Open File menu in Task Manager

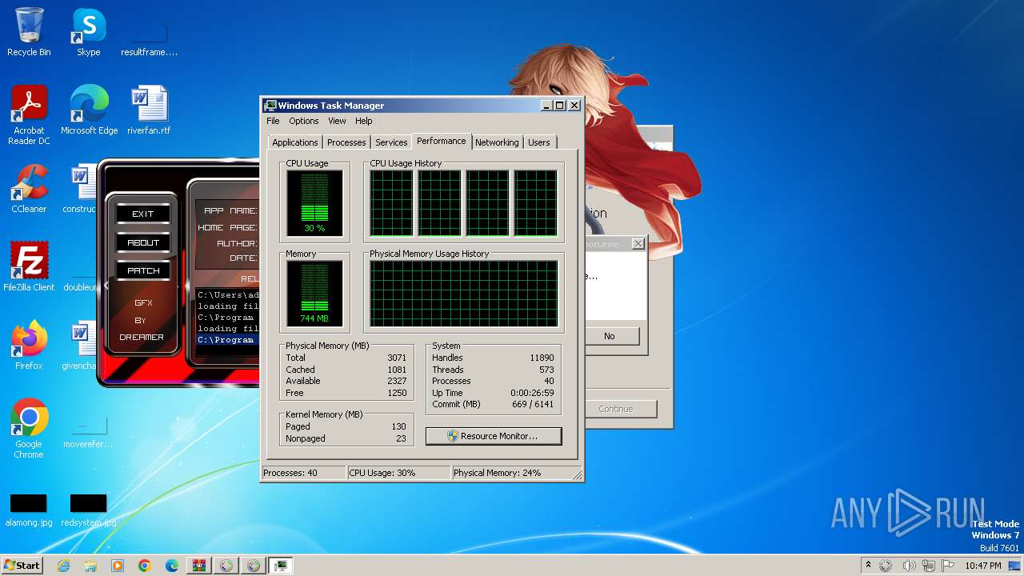pyautogui.click(x=273, y=121)
